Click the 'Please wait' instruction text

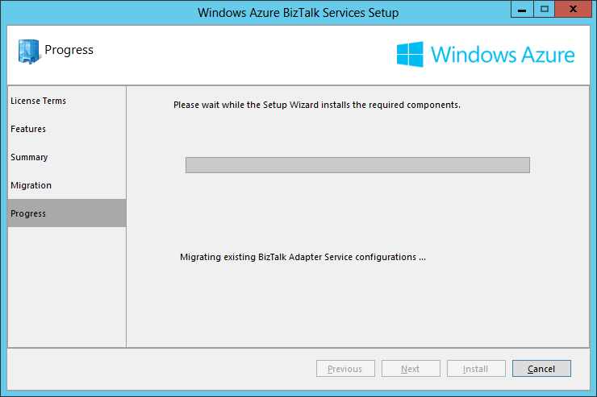[316, 105]
